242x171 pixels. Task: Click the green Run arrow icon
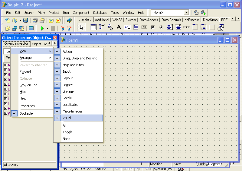(x=42, y=28)
